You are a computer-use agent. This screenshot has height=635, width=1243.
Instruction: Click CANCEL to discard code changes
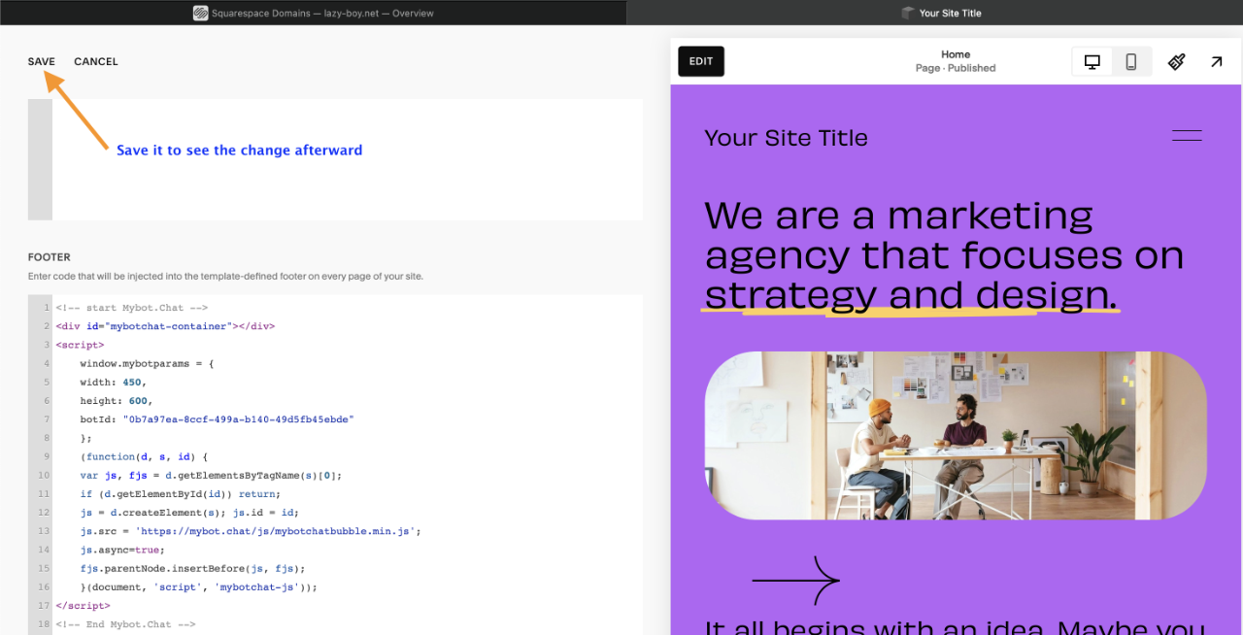click(x=96, y=61)
